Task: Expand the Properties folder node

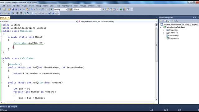Action: pyautogui.click(x=164, y=30)
